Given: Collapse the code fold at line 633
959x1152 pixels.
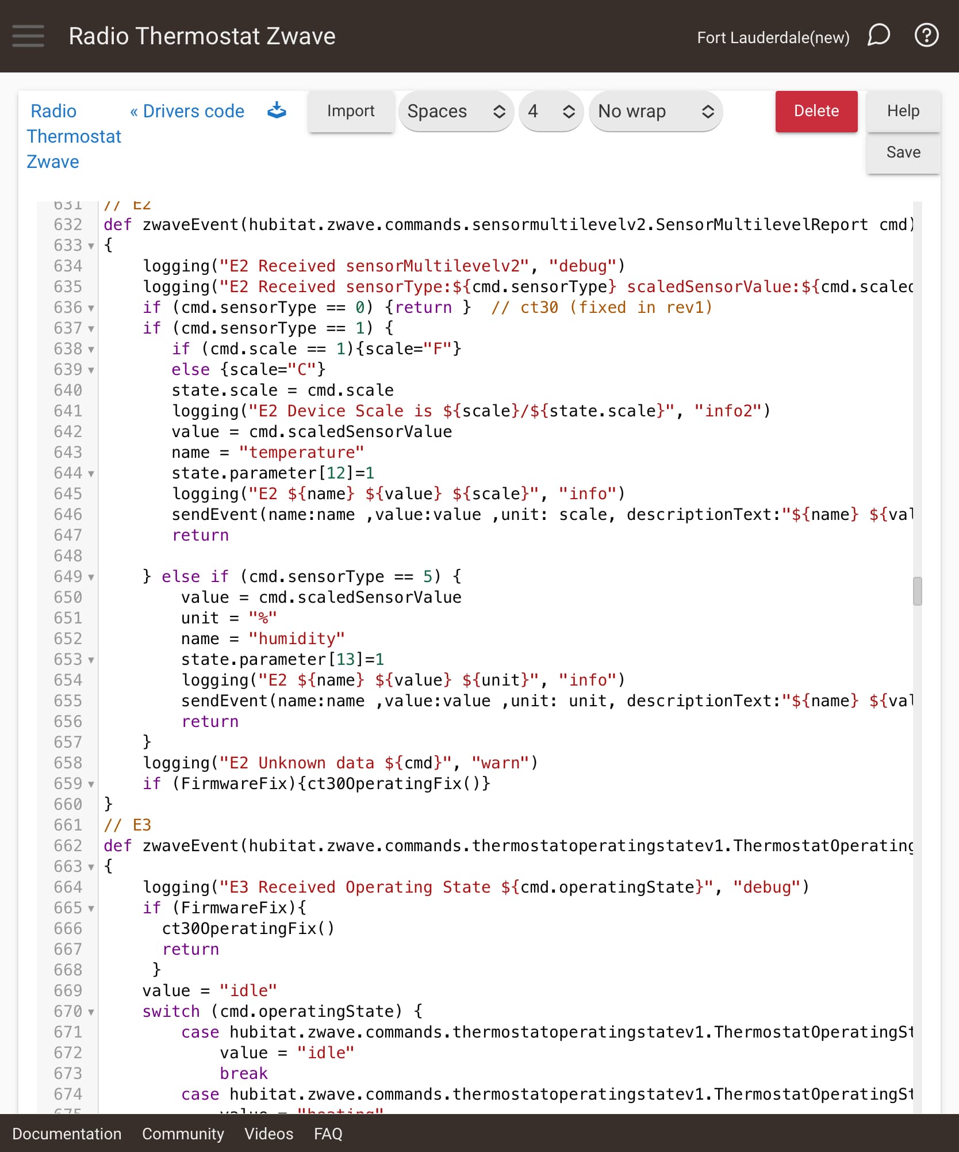Looking at the screenshot, I should 91,246.
